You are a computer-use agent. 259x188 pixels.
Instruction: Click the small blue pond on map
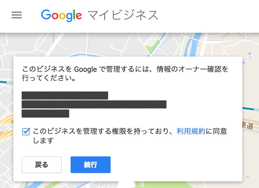250,54
